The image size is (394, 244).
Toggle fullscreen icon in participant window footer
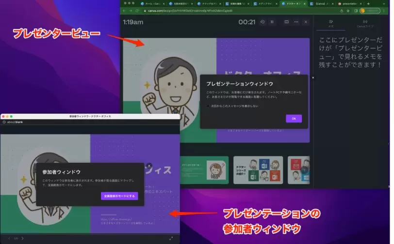[x=171, y=238]
